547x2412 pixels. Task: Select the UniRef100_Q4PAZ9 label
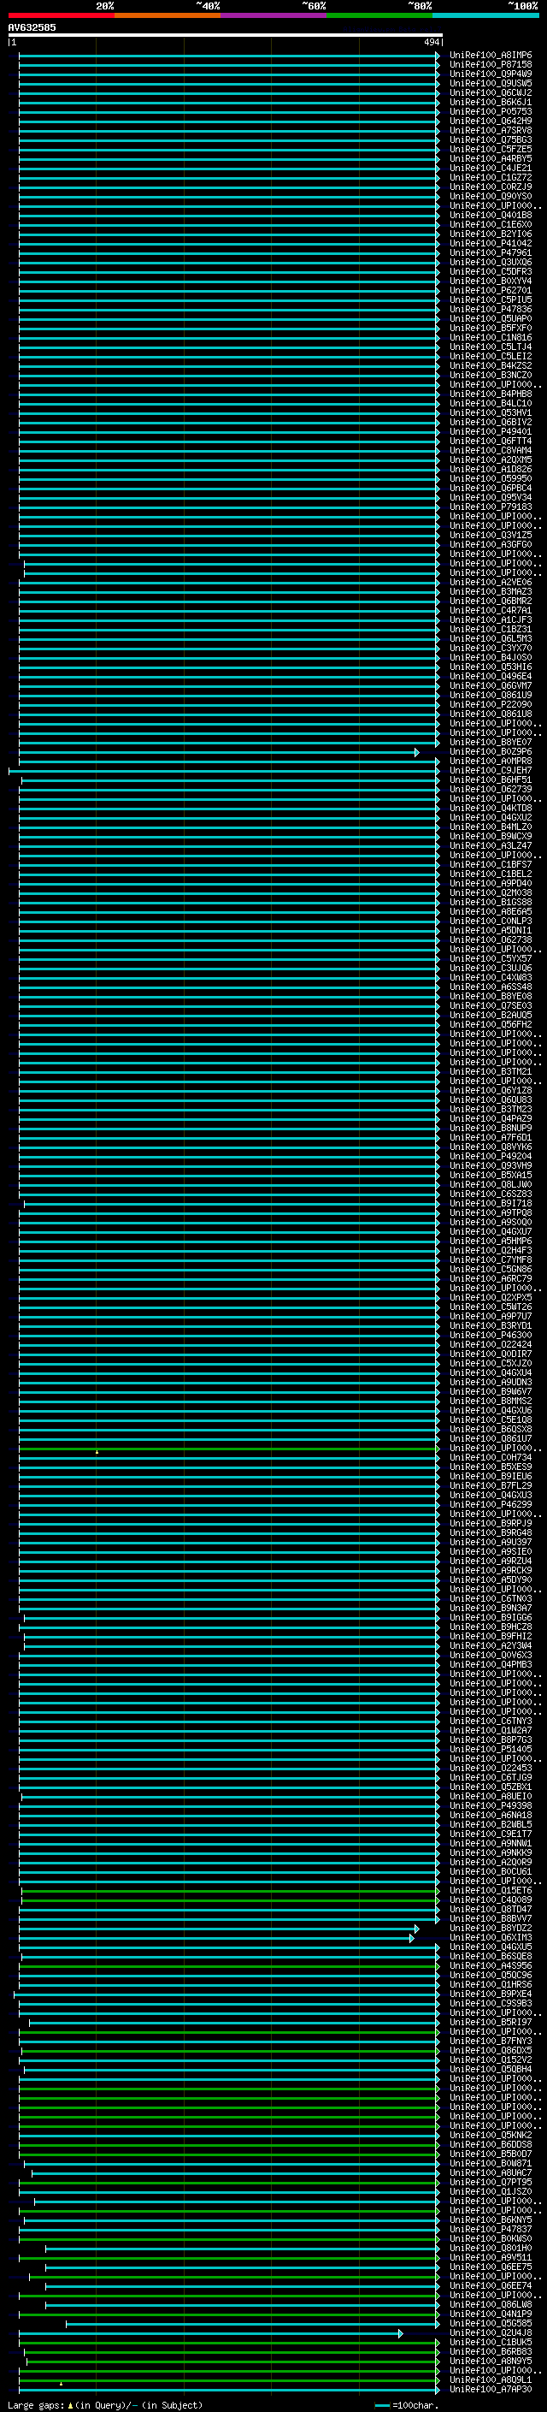[490, 1119]
